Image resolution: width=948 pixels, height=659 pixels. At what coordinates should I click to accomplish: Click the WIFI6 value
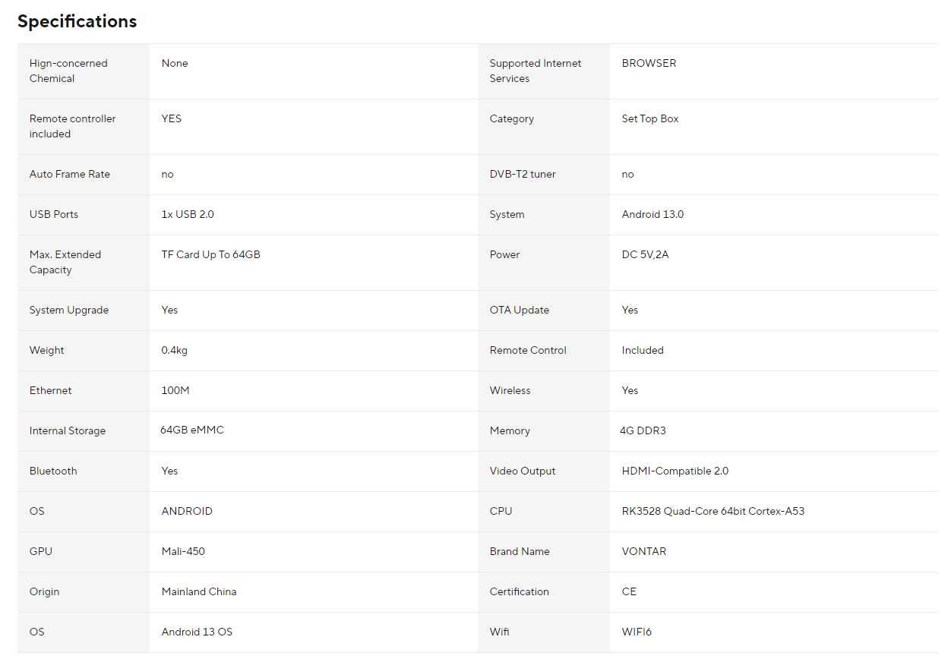637,632
